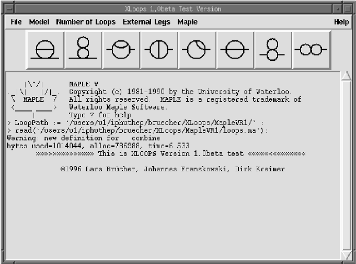356x264 pixels.
Task: Choose the two-legged circle crossed by a horizontal line
Action: pyautogui.click(x=235, y=50)
